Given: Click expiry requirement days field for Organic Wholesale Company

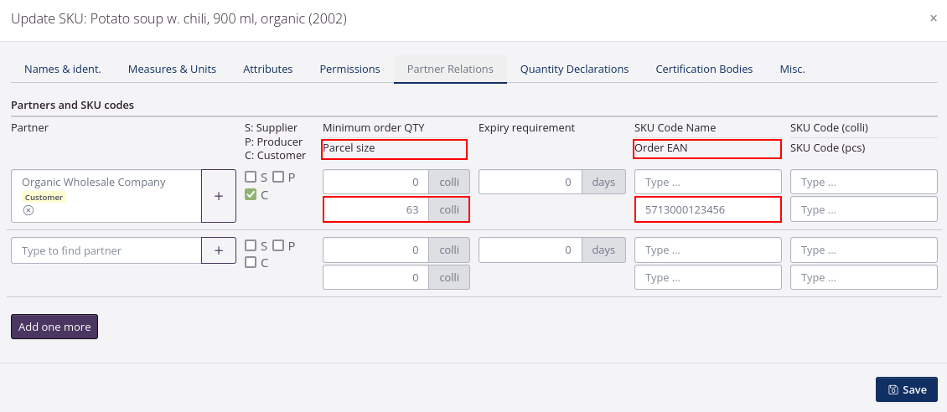Looking at the screenshot, I should tap(530, 183).
